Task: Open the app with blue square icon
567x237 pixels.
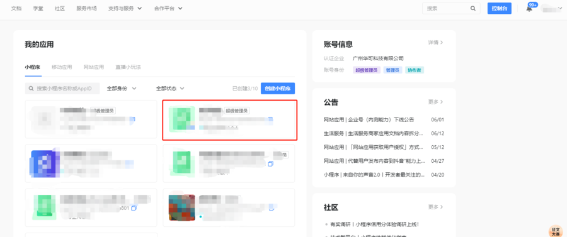Action: 91,163
